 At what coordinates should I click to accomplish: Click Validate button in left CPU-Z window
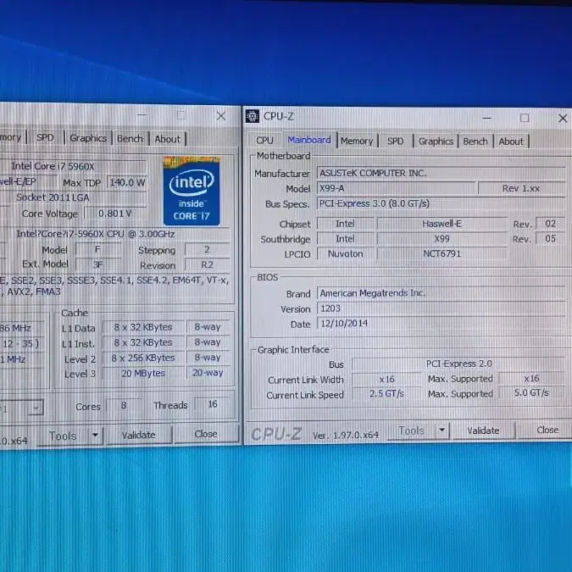pyautogui.click(x=139, y=435)
